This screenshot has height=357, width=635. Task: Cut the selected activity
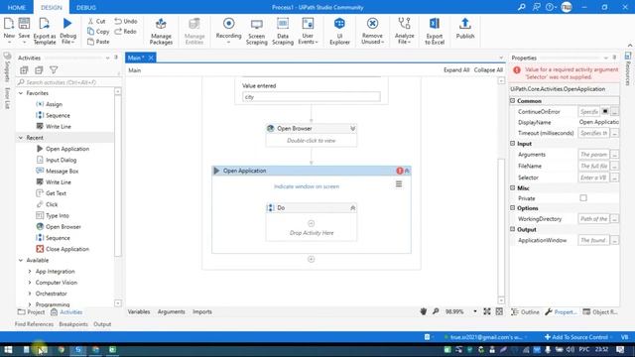pos(97,21)
